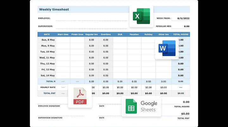
Task: Select the "Sat, 14 May" row label
Action: 48,75
